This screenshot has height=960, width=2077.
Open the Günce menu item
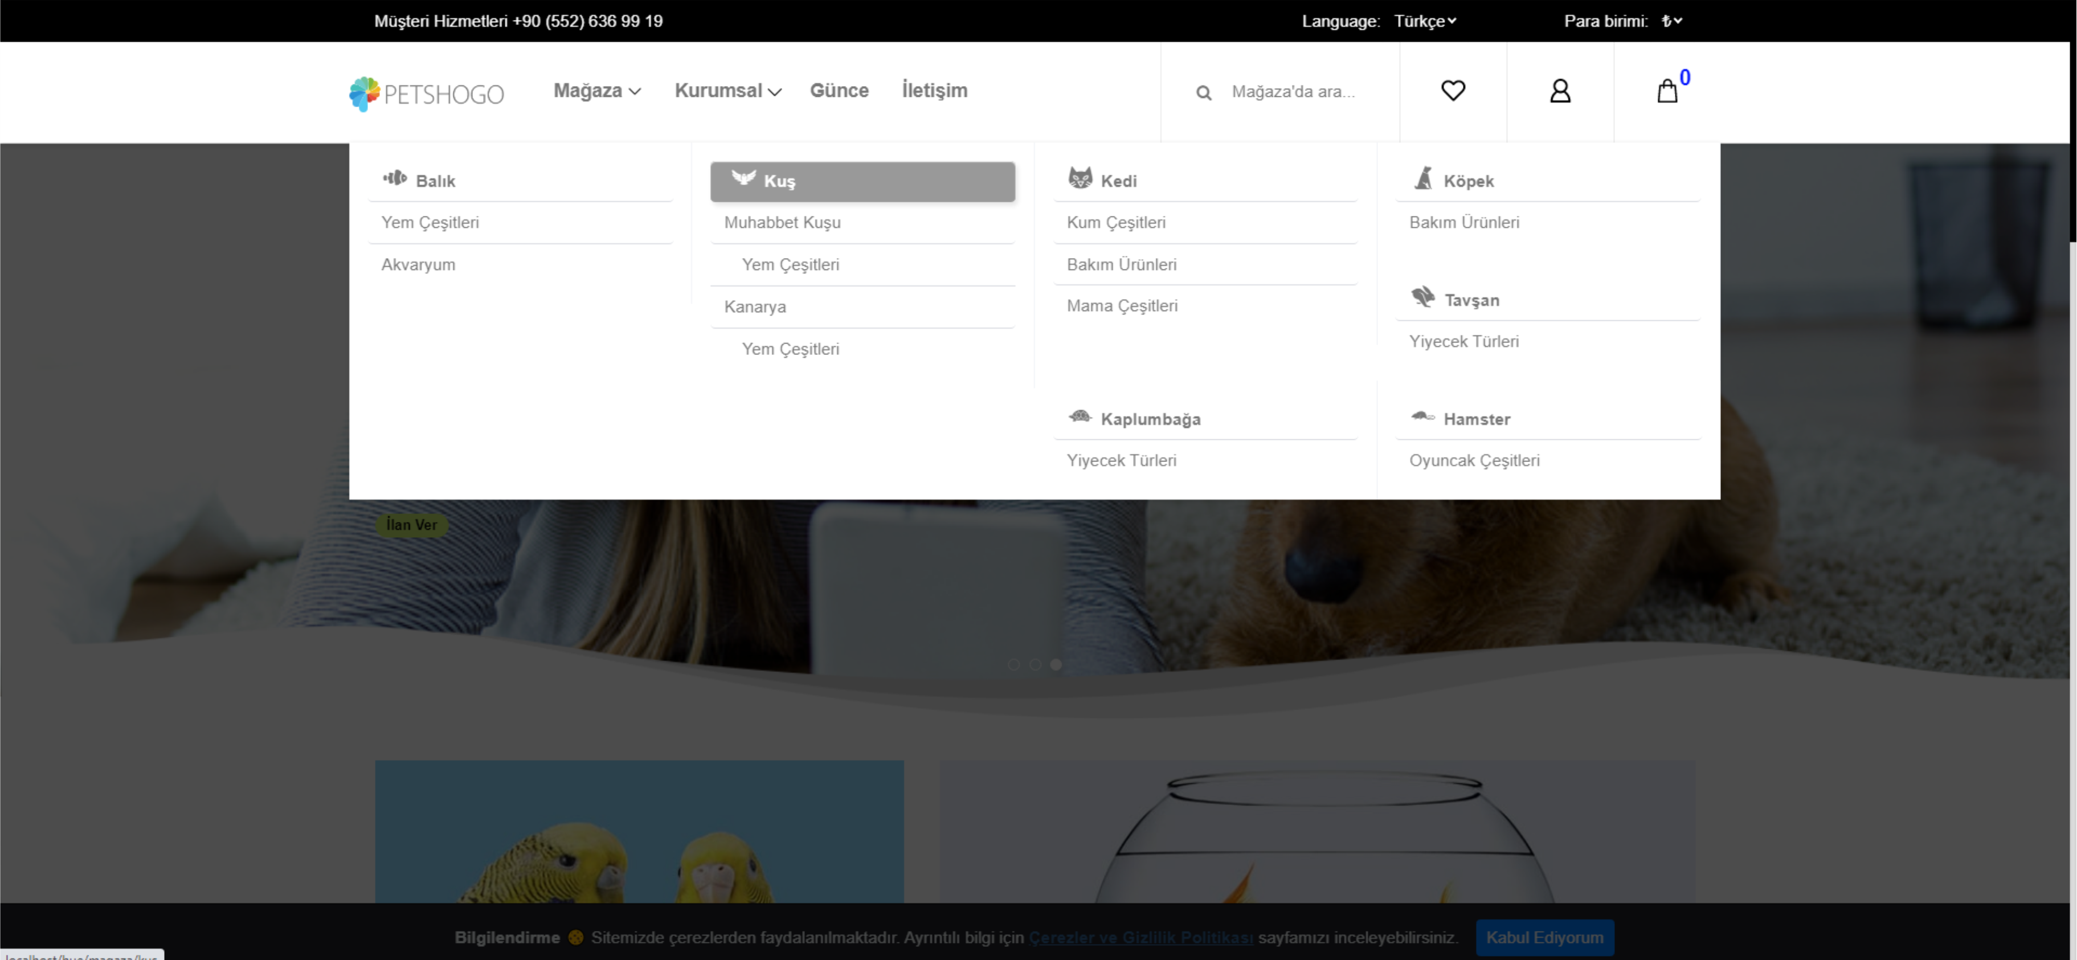[x=839, y=91]
